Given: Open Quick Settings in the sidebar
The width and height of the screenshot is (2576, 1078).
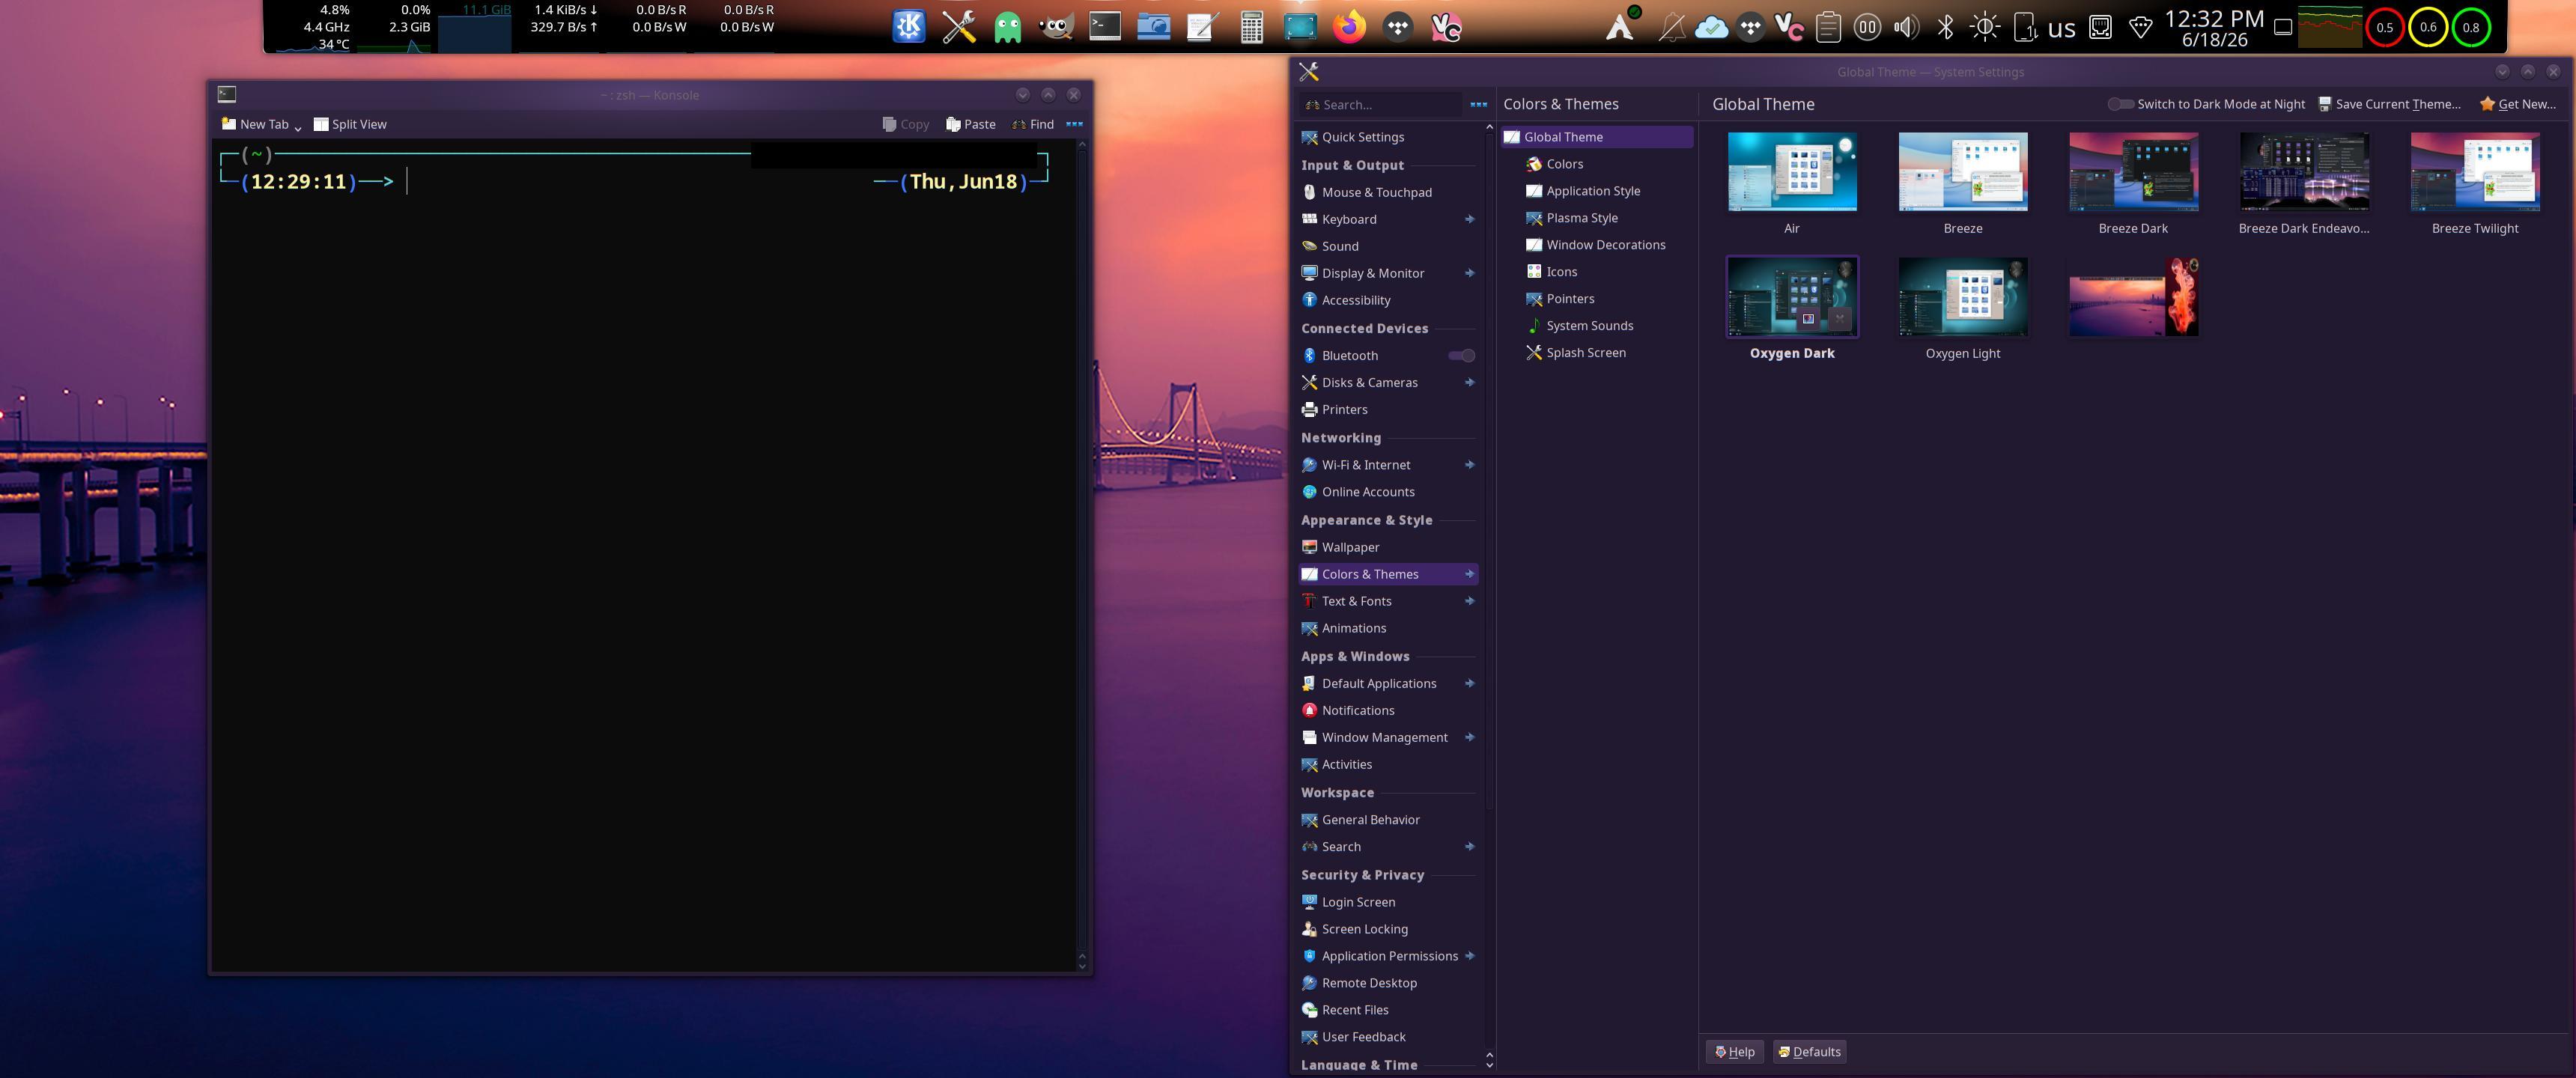Looking at the screenshot, I should tap(1388, 137).
